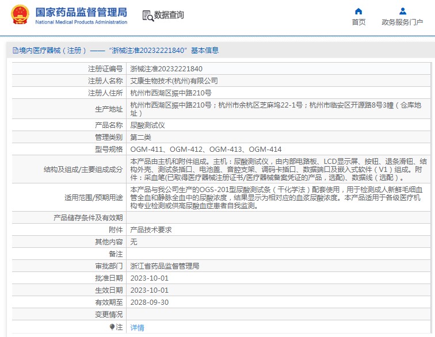Click the 产品储存条件及有效期 label
The image size is (435, 337).
click(88, 218)
